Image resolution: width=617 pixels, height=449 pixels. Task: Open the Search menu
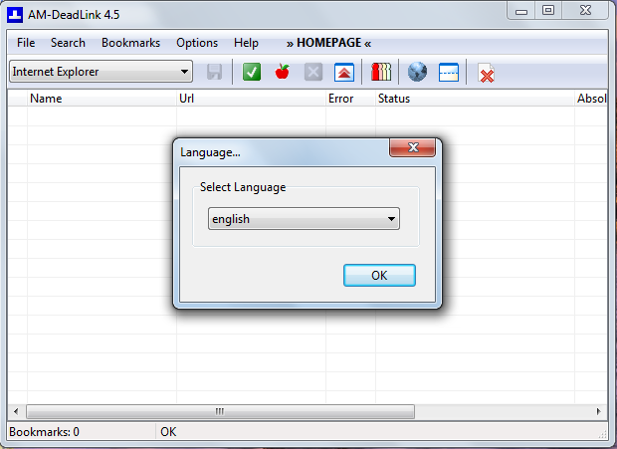tap(68, 43)
